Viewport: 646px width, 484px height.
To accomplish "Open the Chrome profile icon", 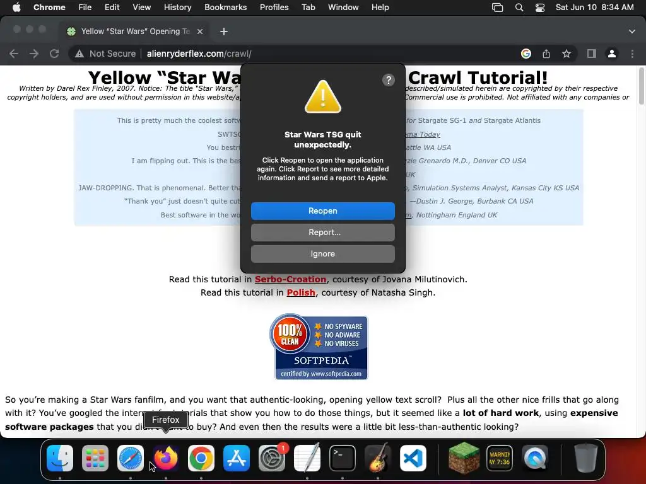I will click(x=612, y=54).
